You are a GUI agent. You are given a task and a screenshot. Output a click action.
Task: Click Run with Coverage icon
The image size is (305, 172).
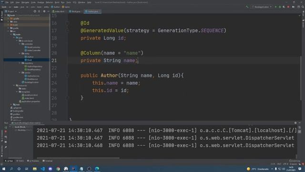(284, 7)
